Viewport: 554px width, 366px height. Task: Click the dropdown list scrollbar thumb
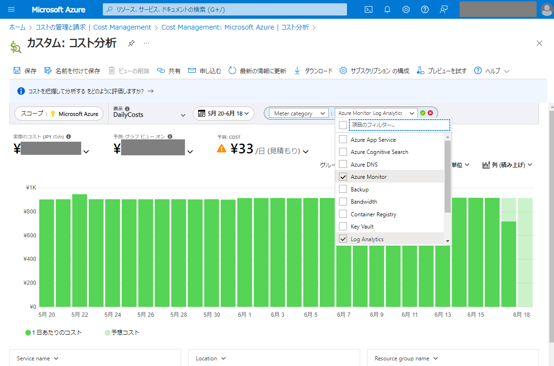(x=447, y=176)
